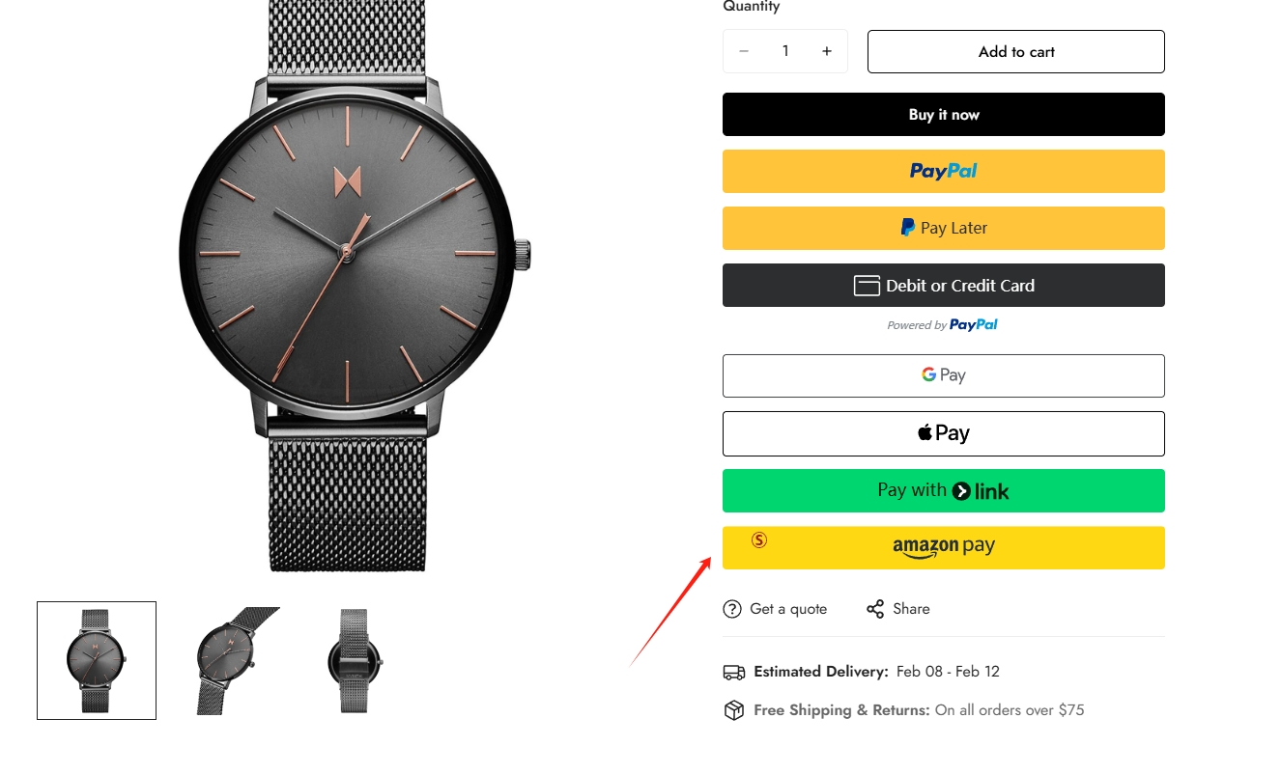Image resolution: width=1281 pixels, height=774 pixels.
Task: Increase quantity with the plus button
Action: coord(827,51)
